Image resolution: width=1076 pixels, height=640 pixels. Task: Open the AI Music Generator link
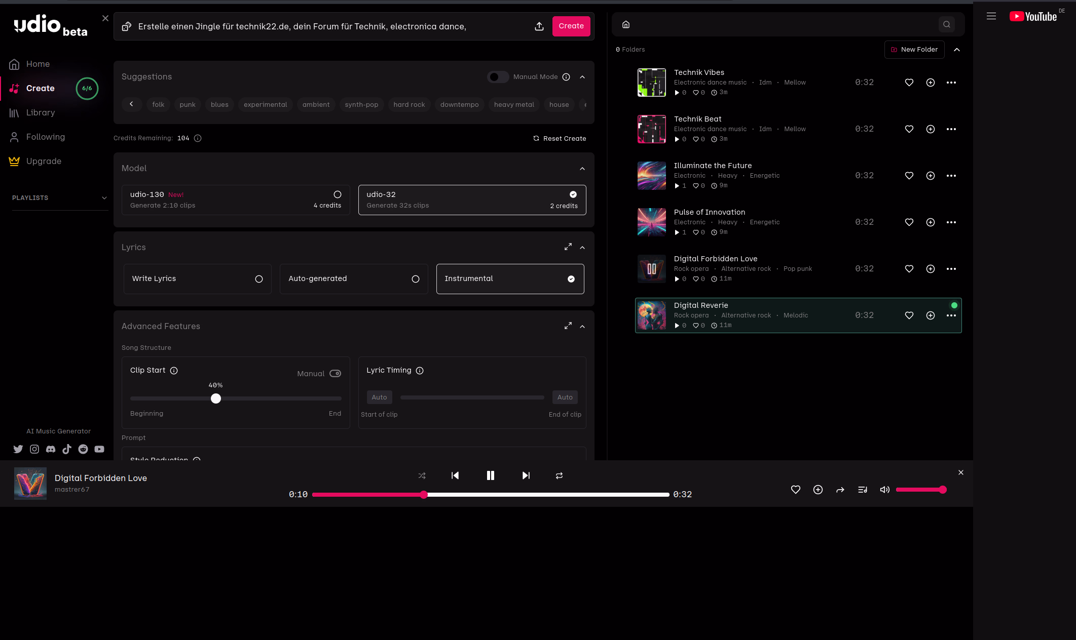coord(59,431)
